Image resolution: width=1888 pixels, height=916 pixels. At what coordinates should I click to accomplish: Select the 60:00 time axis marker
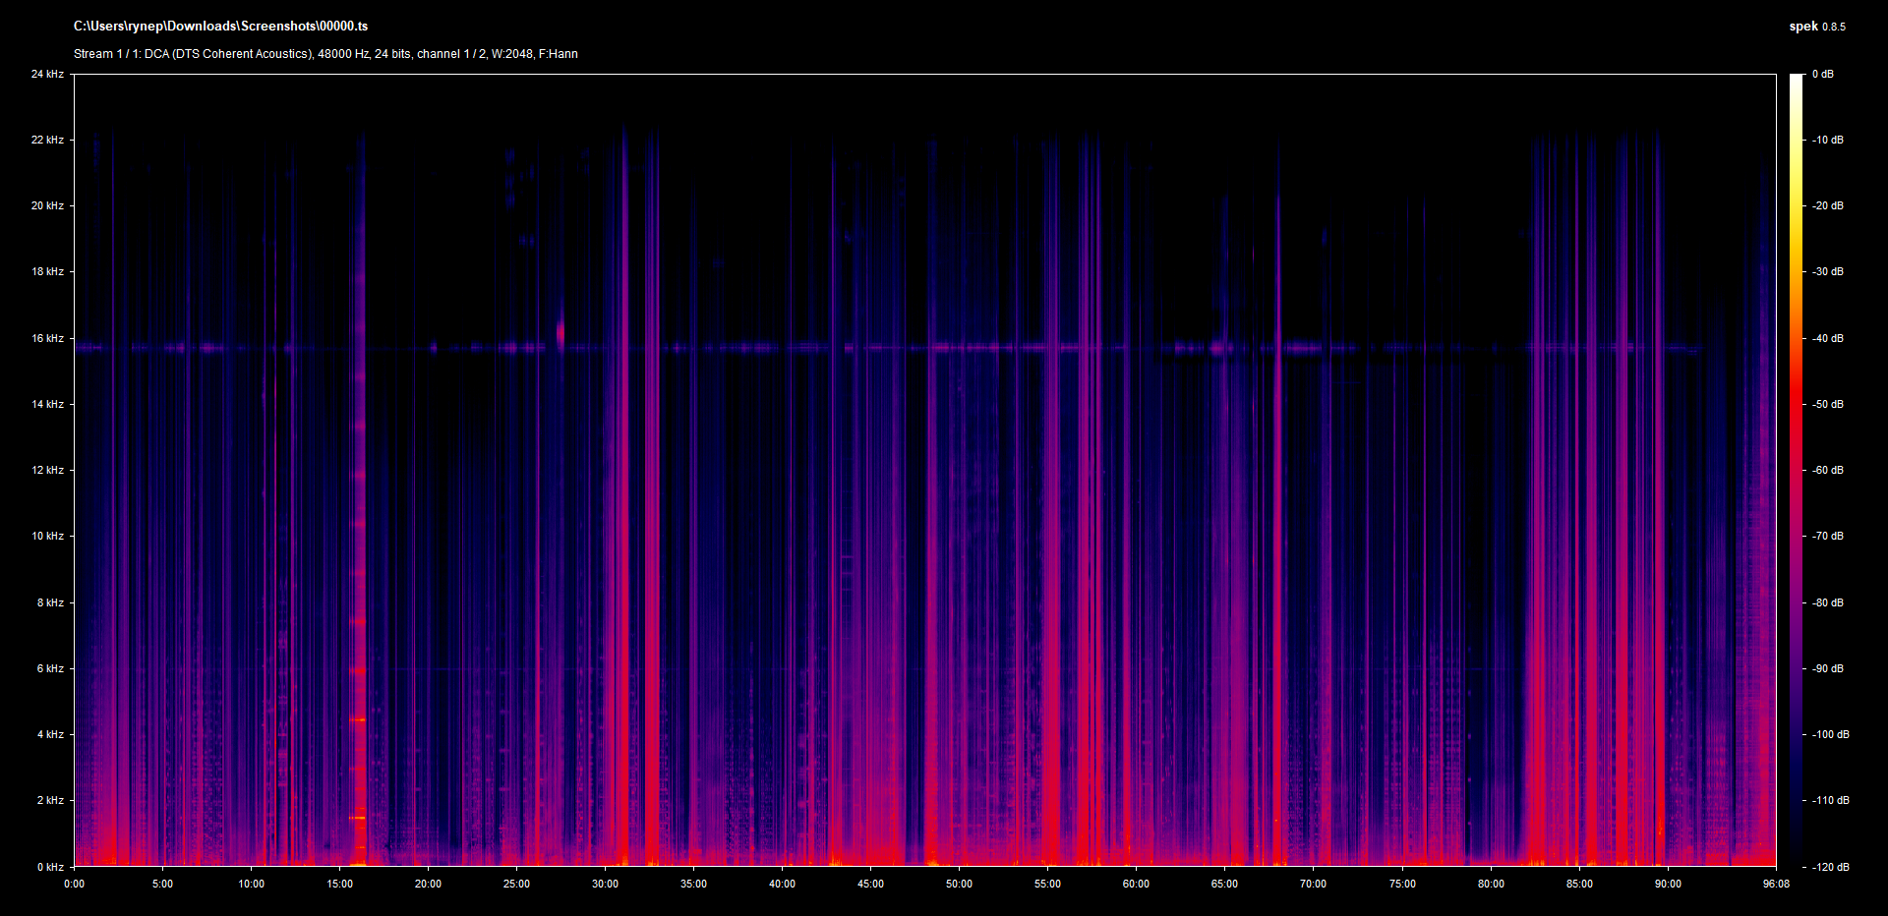[1136, 884]
